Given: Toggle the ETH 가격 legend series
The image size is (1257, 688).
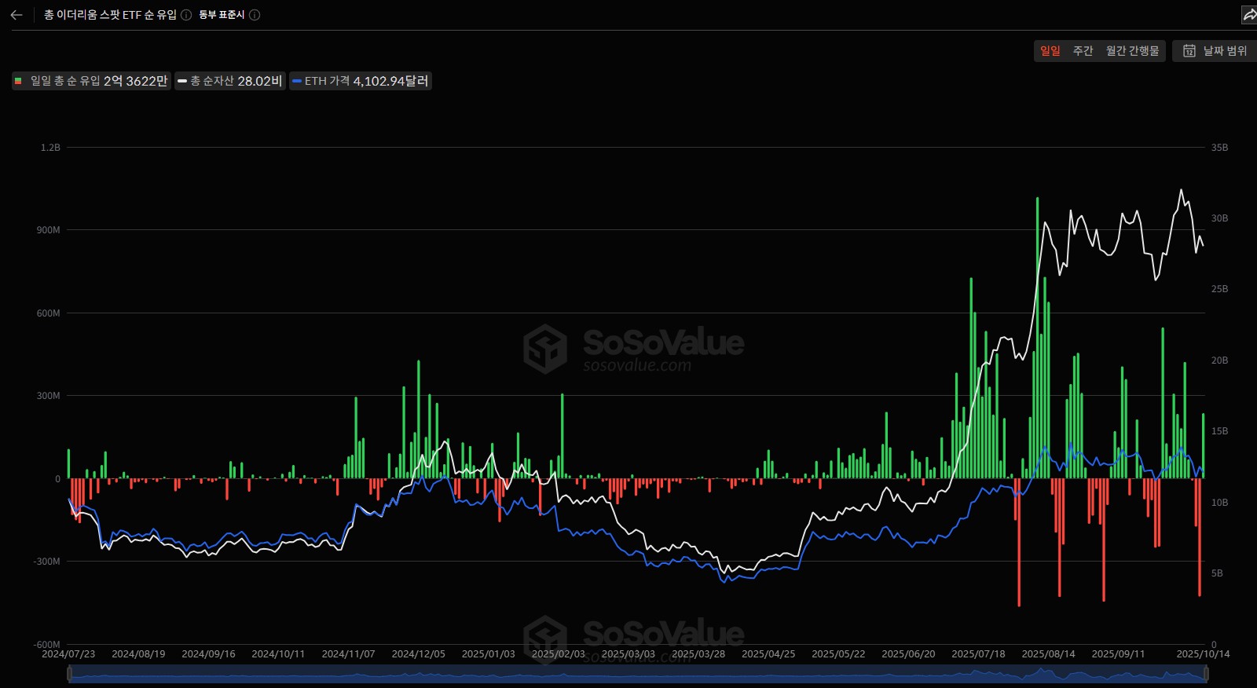Looking at the screenshot, I should coord(361,81).
